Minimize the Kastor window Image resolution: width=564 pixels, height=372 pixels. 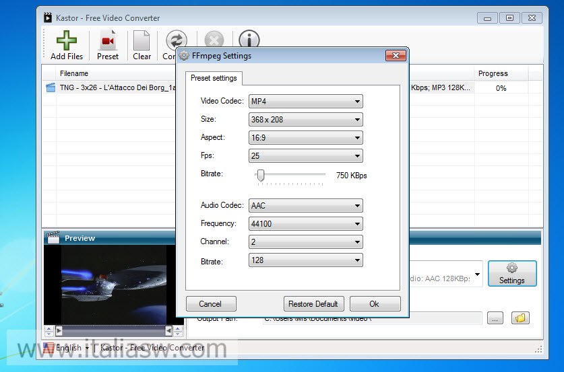tap(487, 17)
